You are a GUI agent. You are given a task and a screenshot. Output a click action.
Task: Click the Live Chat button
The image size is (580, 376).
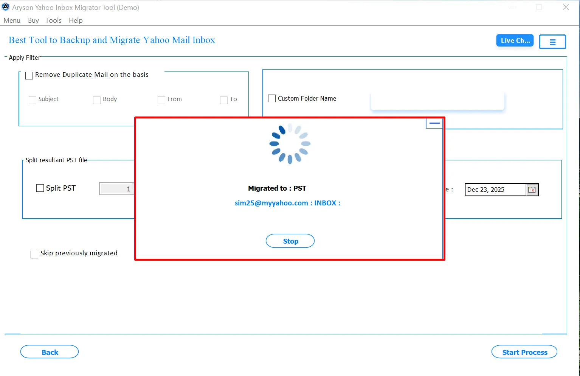tap(515, 40)
